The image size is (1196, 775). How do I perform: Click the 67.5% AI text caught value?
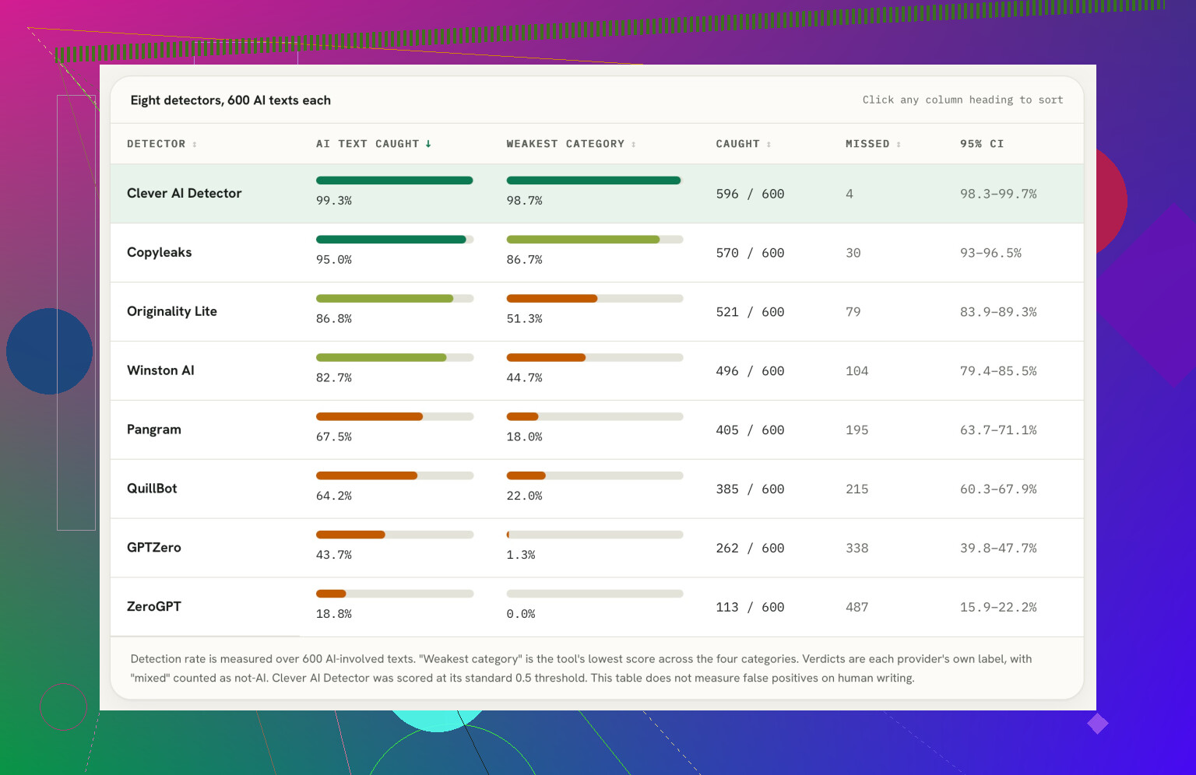pos(334,437)
